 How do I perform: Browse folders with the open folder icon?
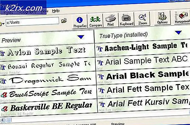pos(64,21)
